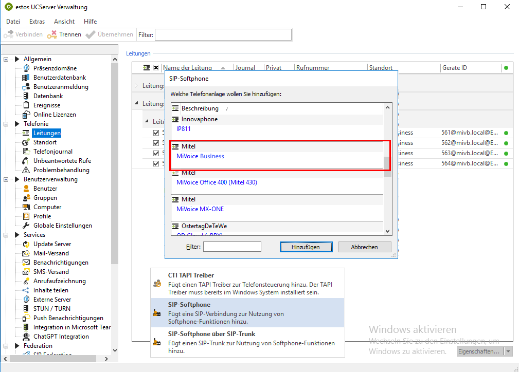Select the Benutzerdatenbank icon
Screen dimensions: 519x372
[x=25, y=77]
